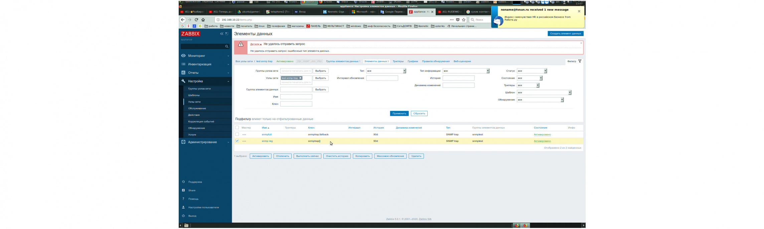Screen dimensions: 764x229
Task: Switch to the Триггеры tab
Action: click(x=398, y=61)
